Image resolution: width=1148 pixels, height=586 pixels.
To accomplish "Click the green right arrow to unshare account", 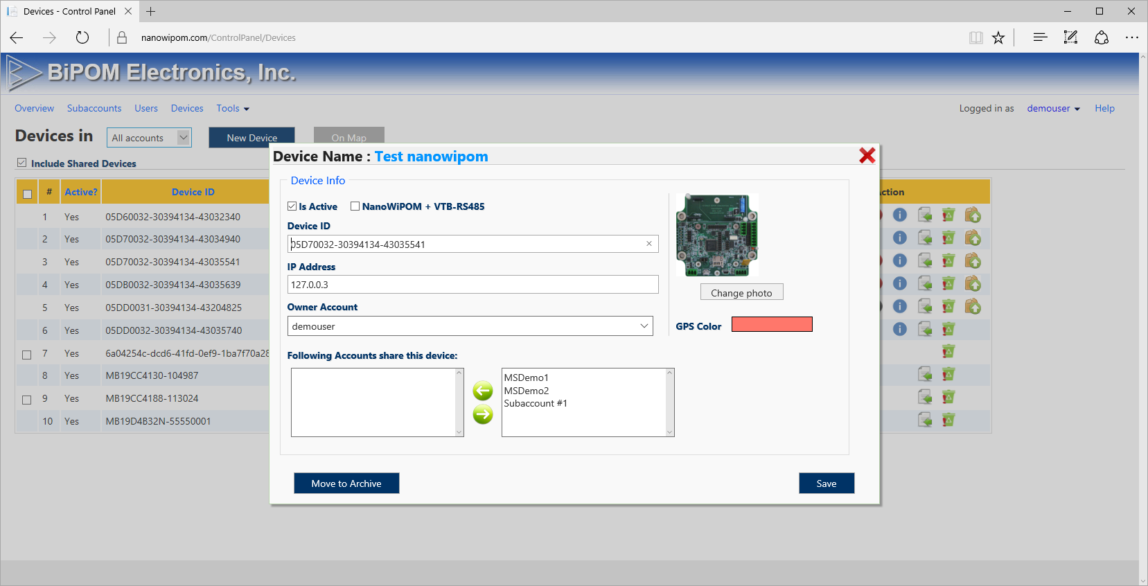I will tap(483, 414).
